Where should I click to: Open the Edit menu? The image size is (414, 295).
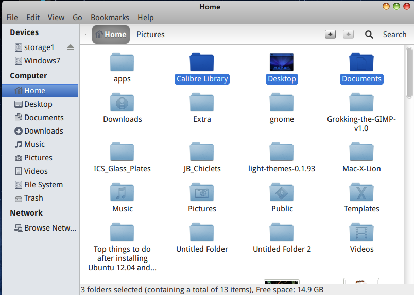[x=33, y=18]
